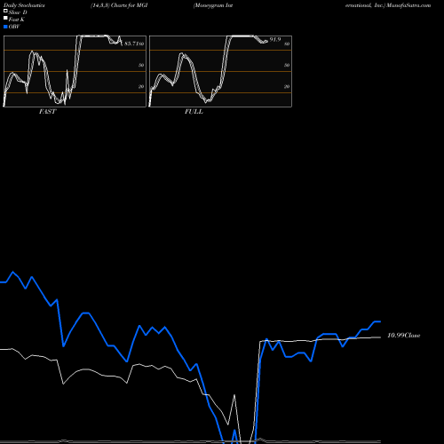This screenshot has width=444, height=444.
Task: Click the Fast K legend swatch
Action: (x=5, y=18)
